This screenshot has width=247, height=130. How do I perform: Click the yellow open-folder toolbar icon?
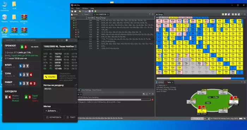pyautogui.click(x=80, y=11)
